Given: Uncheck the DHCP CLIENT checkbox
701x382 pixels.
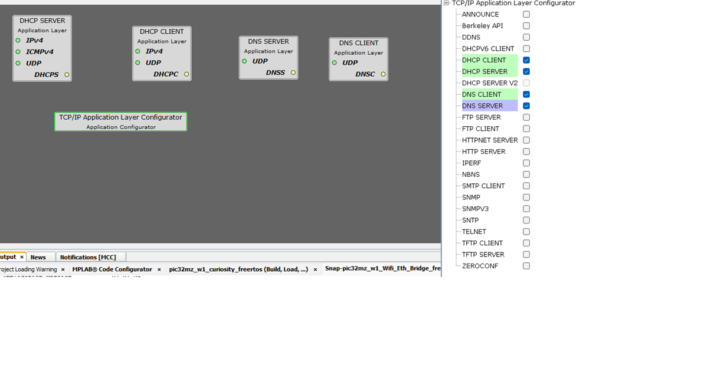Looking at the screenshot, I should coord(526,60).
